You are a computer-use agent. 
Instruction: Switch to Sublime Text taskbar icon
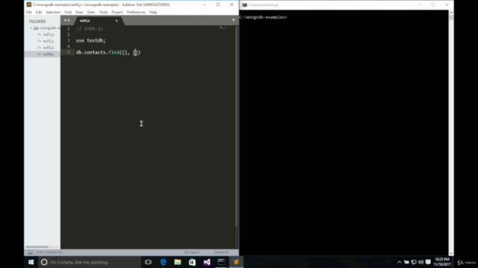pyautogui.click(x=236, y=262)
